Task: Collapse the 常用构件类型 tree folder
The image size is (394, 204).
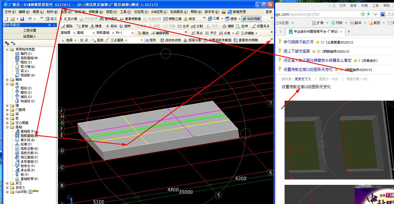Action: coord(7,49)
